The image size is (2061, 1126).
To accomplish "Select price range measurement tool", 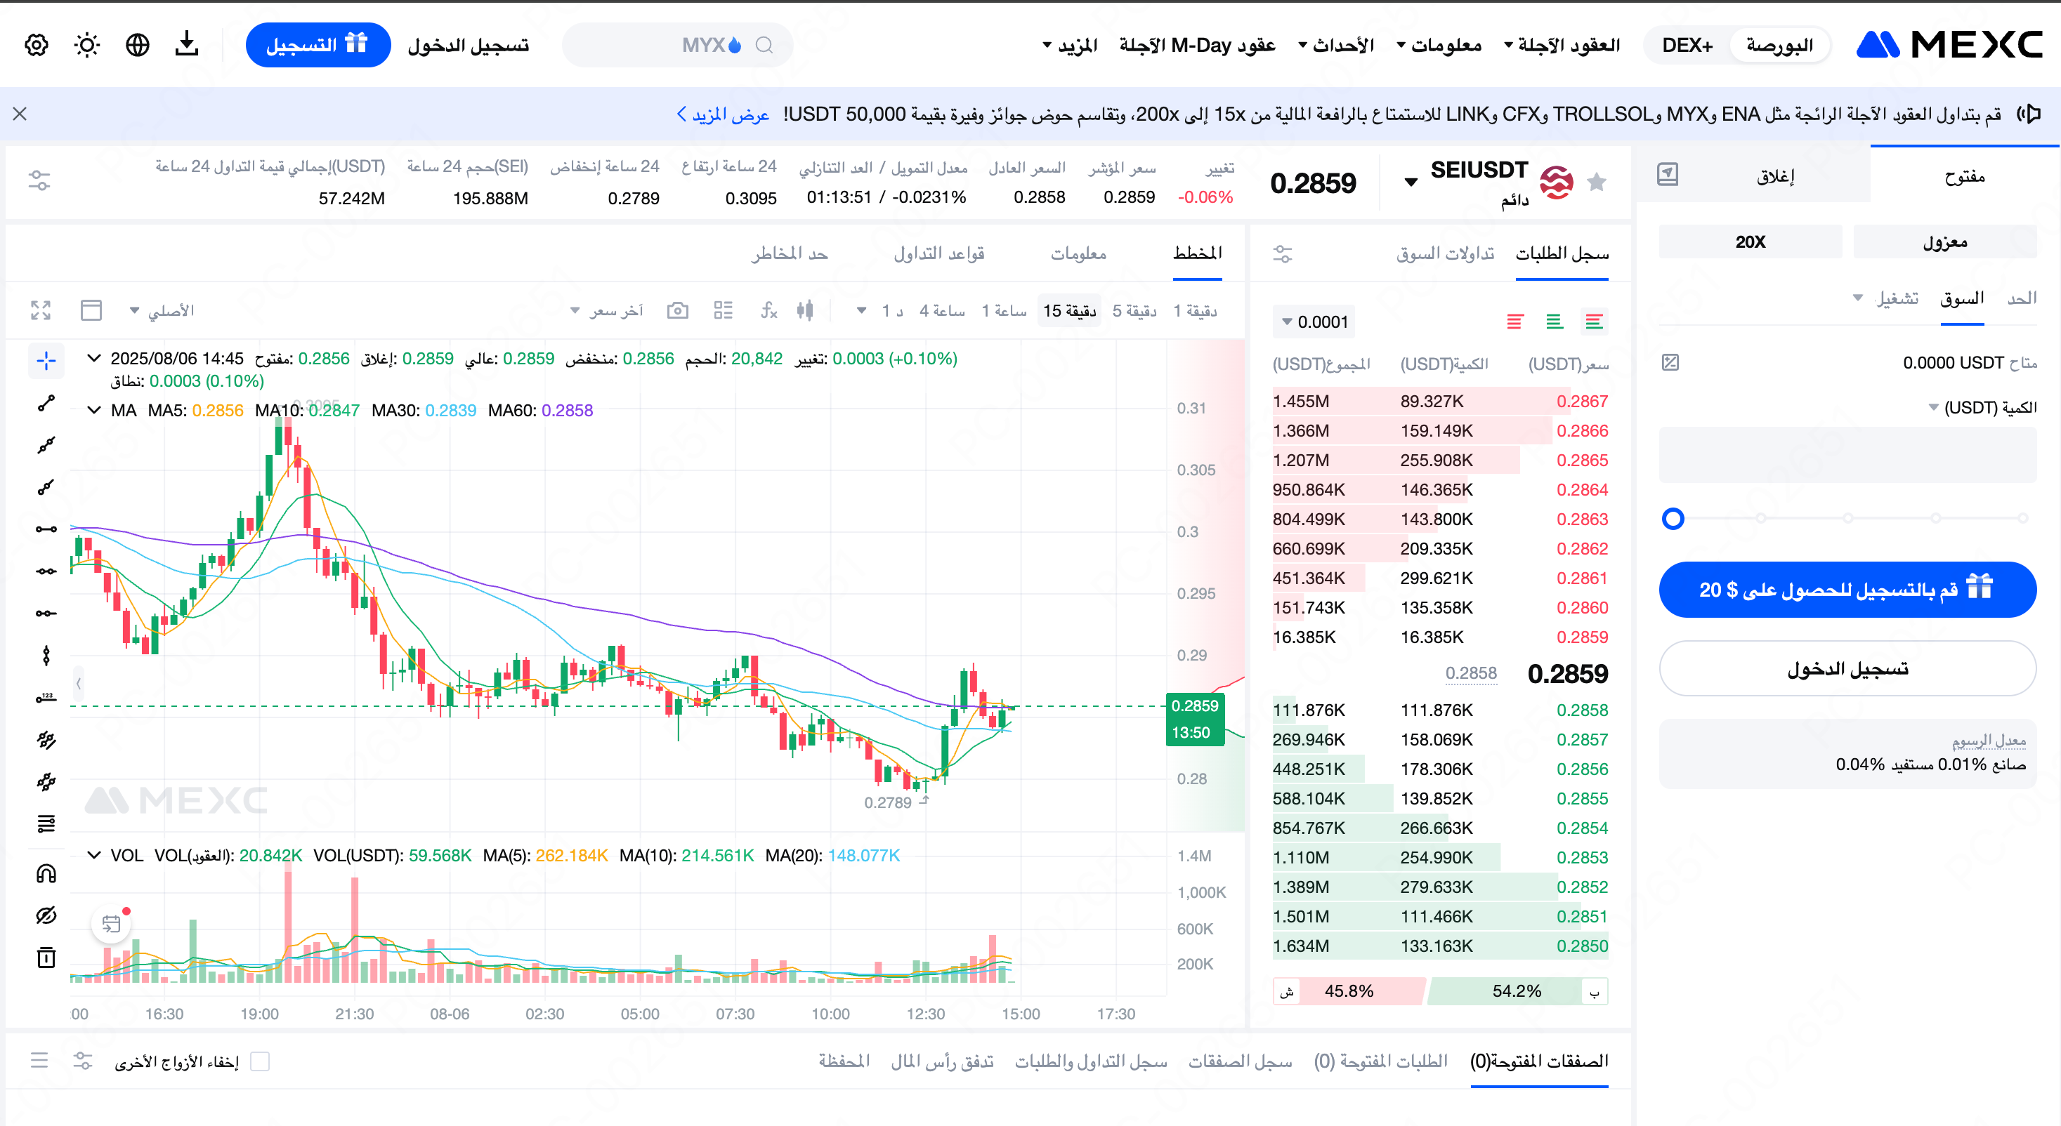I will pyautogui.click(x=46, y=697).
